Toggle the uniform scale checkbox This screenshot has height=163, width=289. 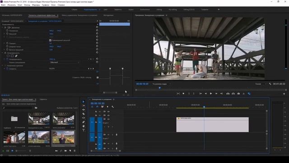[50, 40]
